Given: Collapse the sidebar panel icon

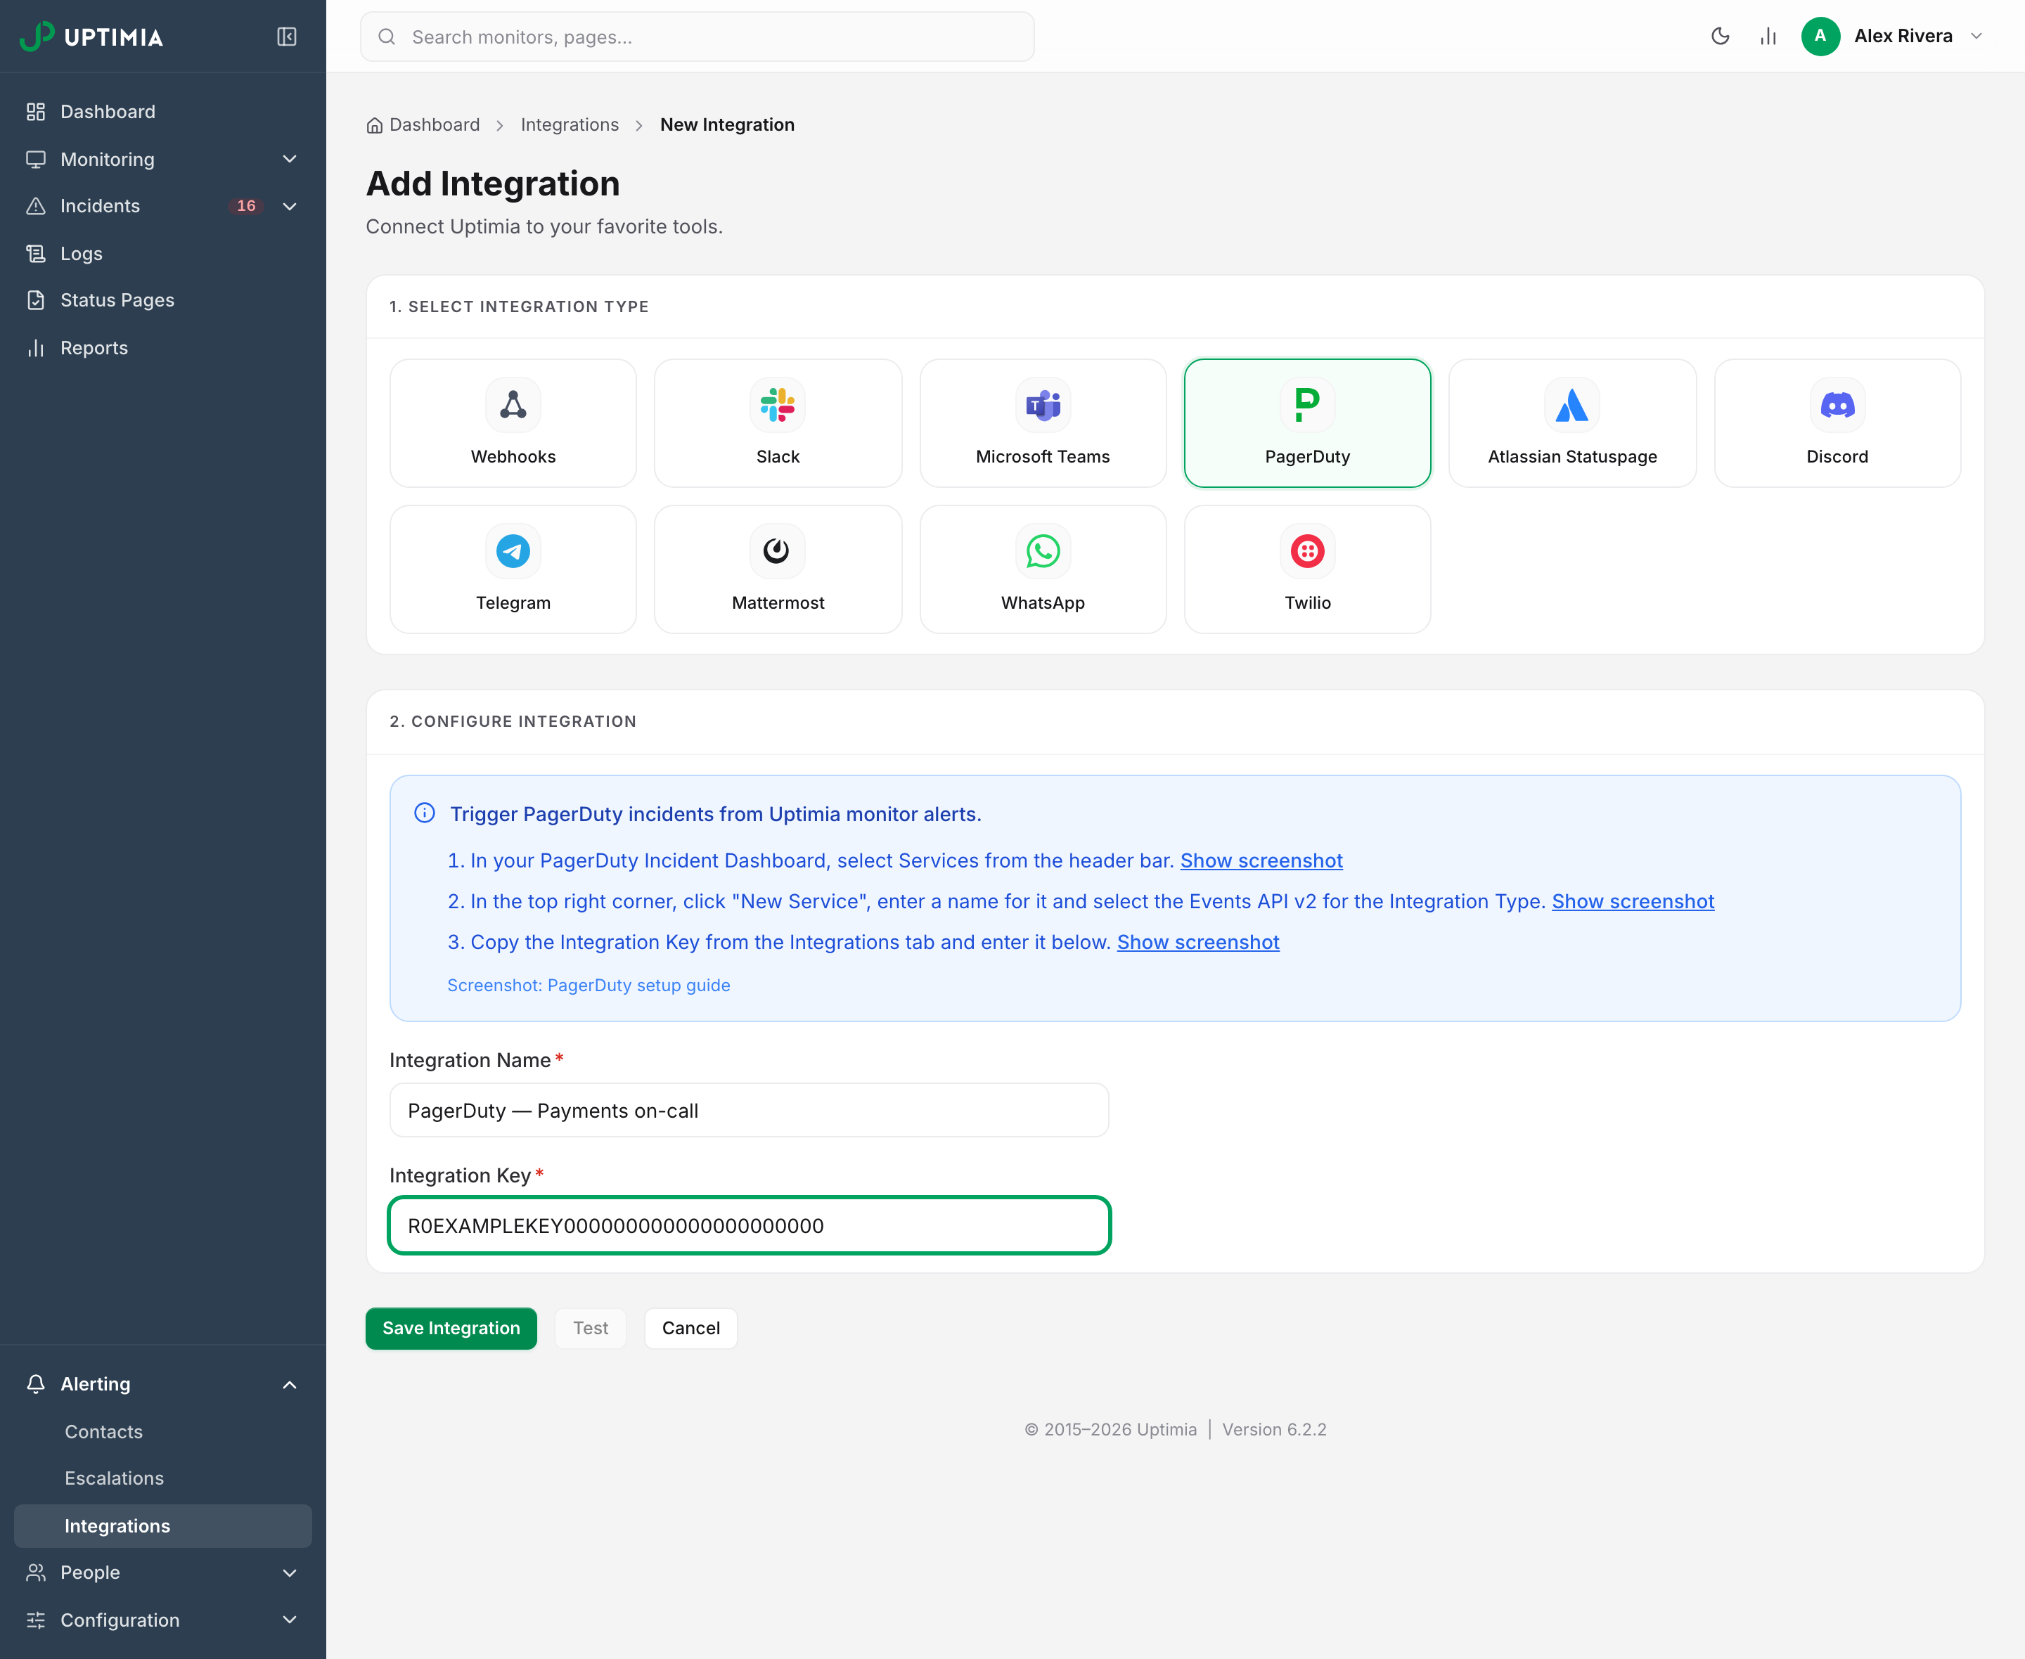Looking at the screenshot, I should [287, 37].
